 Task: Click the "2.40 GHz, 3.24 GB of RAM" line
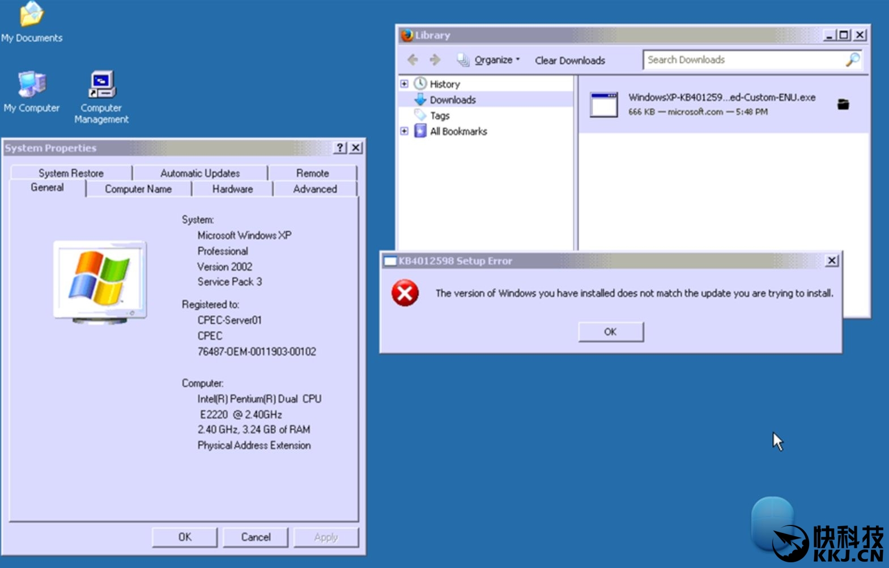click(x=254, y=430)
